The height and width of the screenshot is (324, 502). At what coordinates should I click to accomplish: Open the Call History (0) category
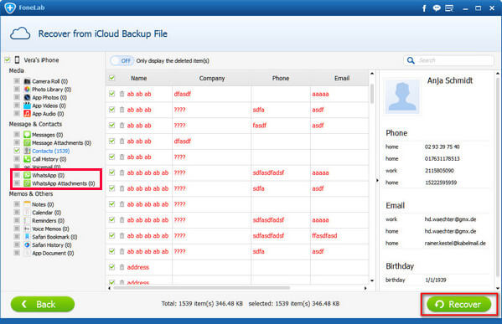[x=49, y=159]
